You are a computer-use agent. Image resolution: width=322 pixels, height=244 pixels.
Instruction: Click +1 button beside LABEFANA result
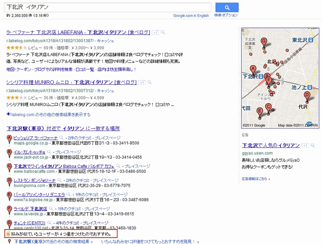click(155, 33)
